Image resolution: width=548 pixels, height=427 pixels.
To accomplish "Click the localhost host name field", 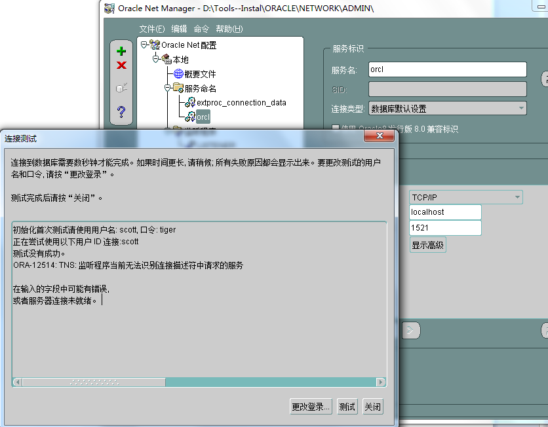I will click(445, 212).
